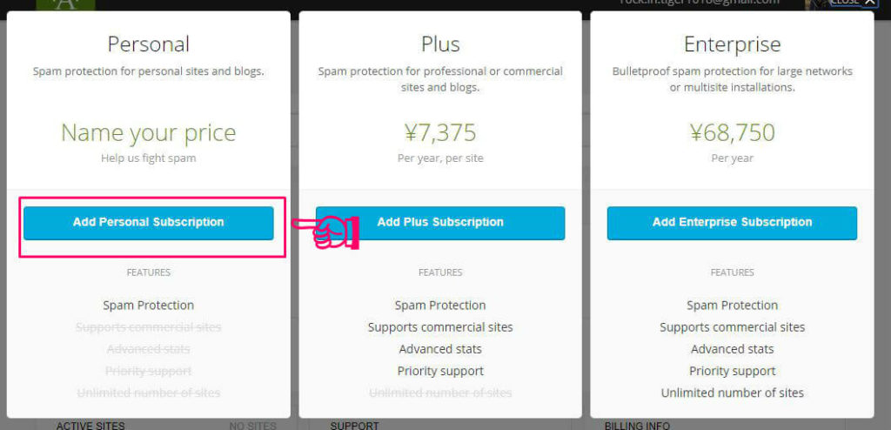
Task: Click the "Name your price" text
Action: (x=148, y=133)
